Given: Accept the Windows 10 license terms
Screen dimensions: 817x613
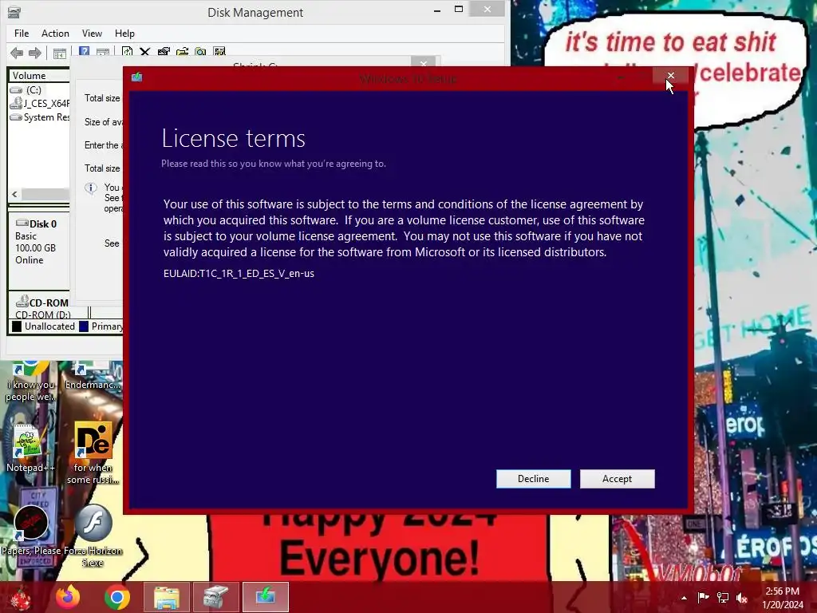Looking at the screenshot, I should coord(617,479).
